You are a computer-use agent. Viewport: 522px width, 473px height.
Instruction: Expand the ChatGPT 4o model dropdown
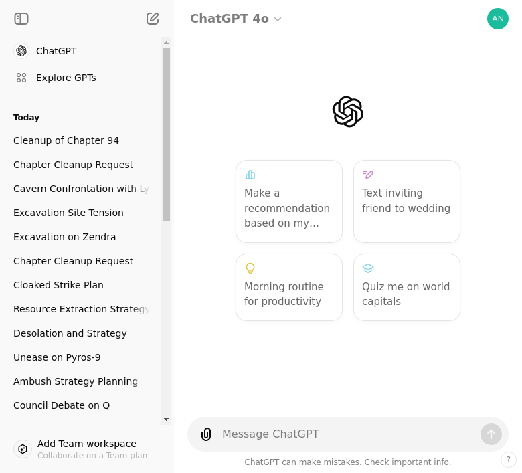click(236, 19)
